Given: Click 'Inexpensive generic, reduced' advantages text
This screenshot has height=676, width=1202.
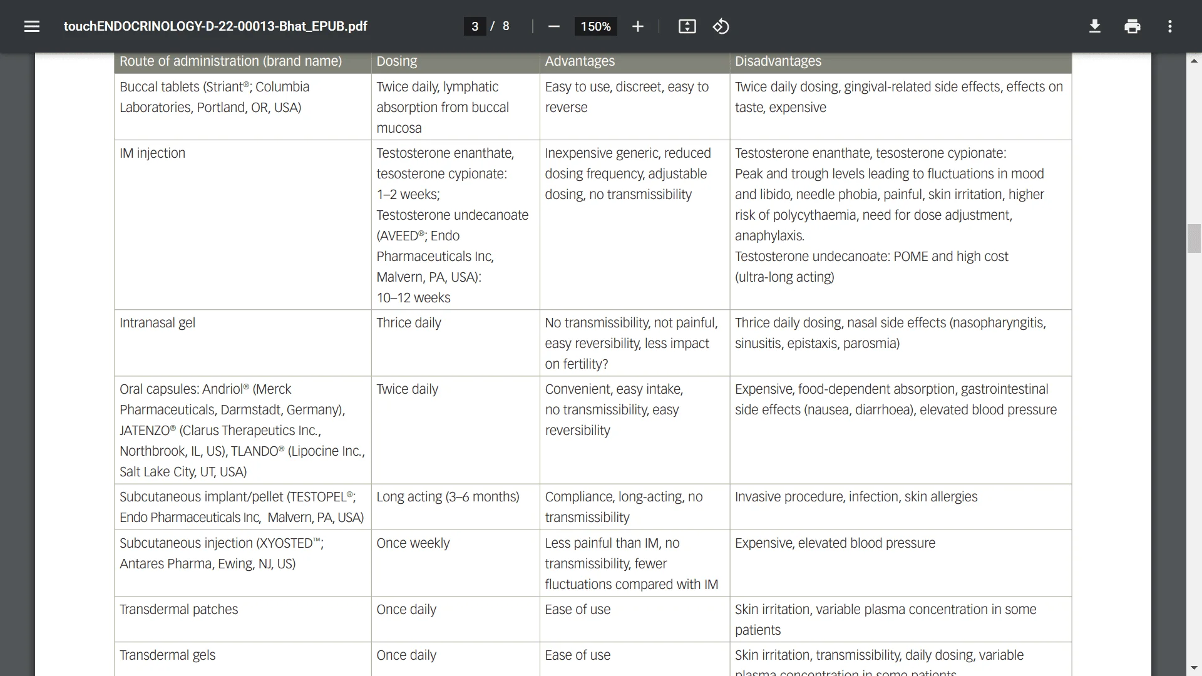Looking at the screenshot, I should click(x=627, y=153).
